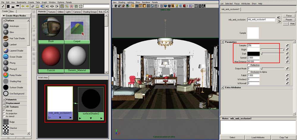Screen dimensions: 297x140
Task: Enable the Reflective checkbox
Action: point(249,65)
